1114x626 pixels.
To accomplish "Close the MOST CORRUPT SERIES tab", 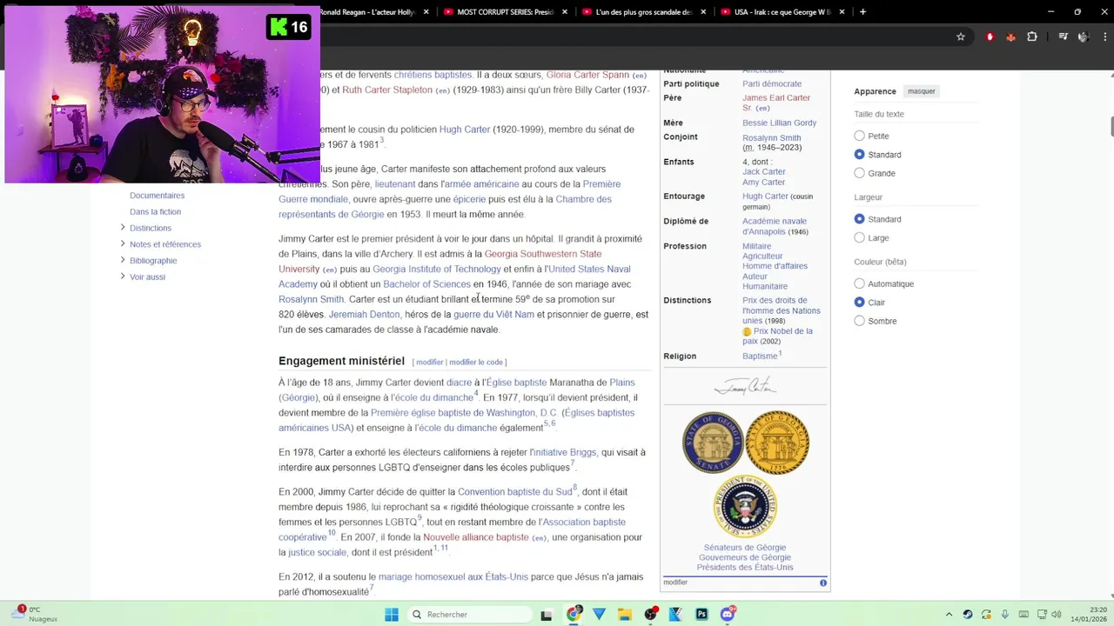I will (x=565, y=12).
